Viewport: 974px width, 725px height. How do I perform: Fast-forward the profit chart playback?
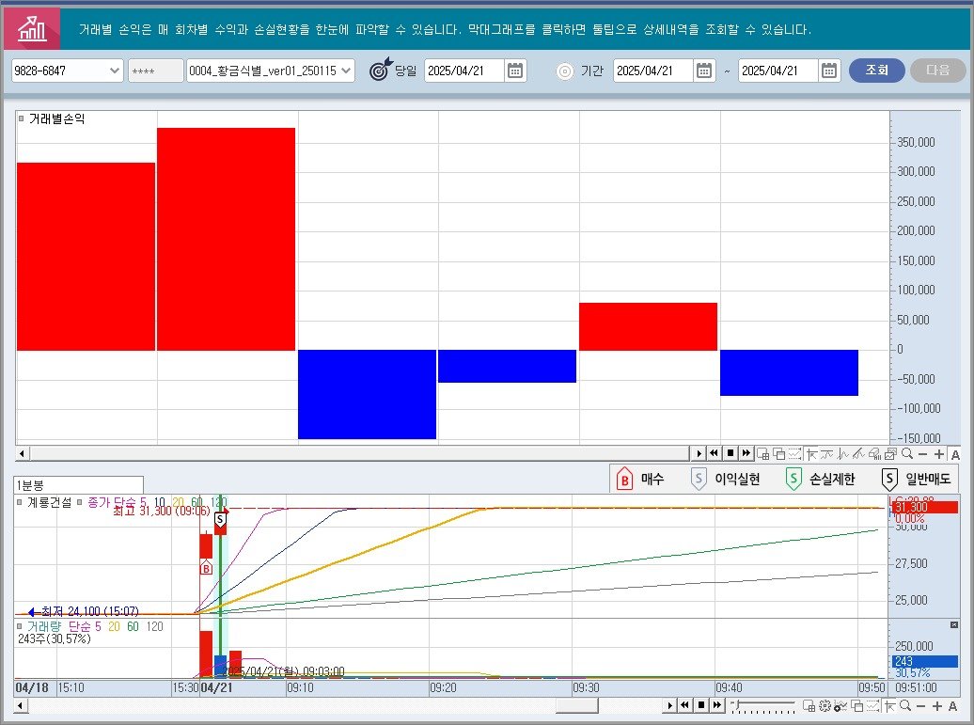point(746,453)
